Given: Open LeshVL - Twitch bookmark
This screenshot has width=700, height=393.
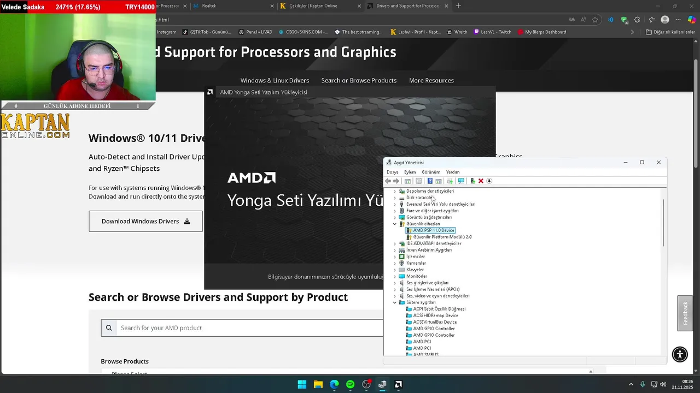Looking at the screenshot, I should pyautogui.click(x=493, y=32).
